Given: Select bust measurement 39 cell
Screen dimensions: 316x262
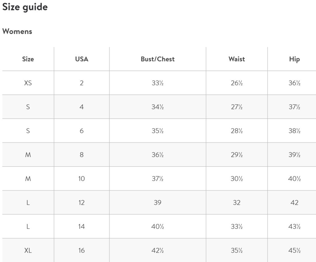Looking at the screenshot, I should [158, 202].
